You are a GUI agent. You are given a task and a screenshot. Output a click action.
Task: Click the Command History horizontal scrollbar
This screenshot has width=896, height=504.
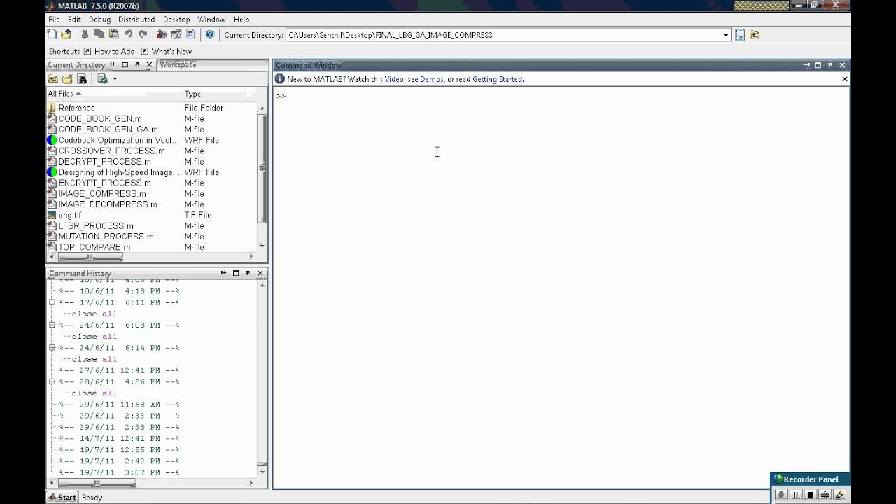pos(97,483)
